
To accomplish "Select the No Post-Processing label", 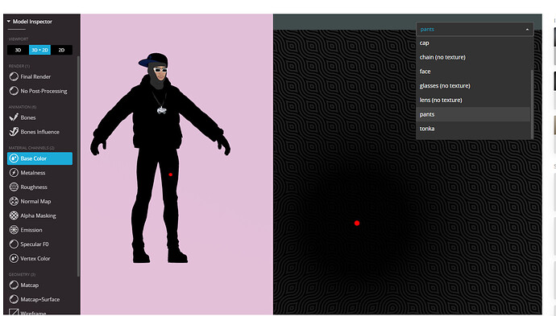I will coord(44,91).
